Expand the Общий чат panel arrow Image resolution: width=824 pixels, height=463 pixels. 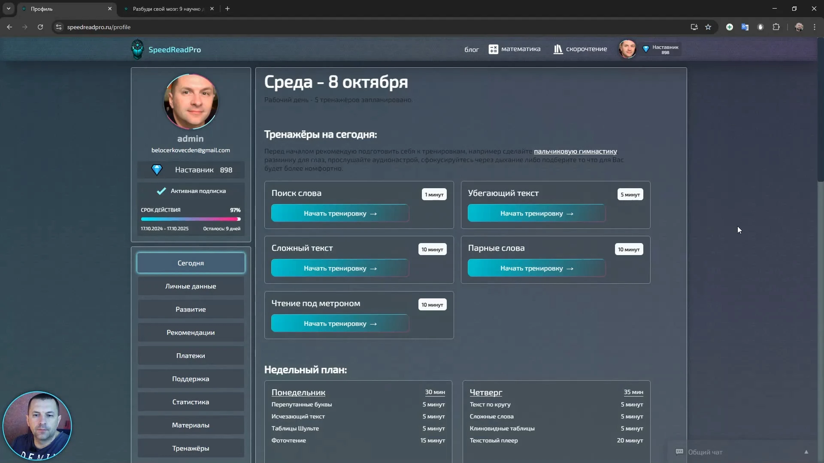point(806,452)
